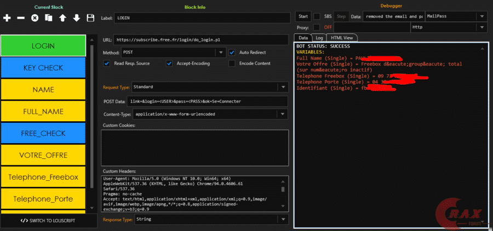Click the plus icon to add a block
Image resolution: width=493 pixels, height=231 pixels.
coord(7,18)
